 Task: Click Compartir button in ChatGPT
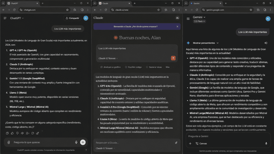coord(72,18)
